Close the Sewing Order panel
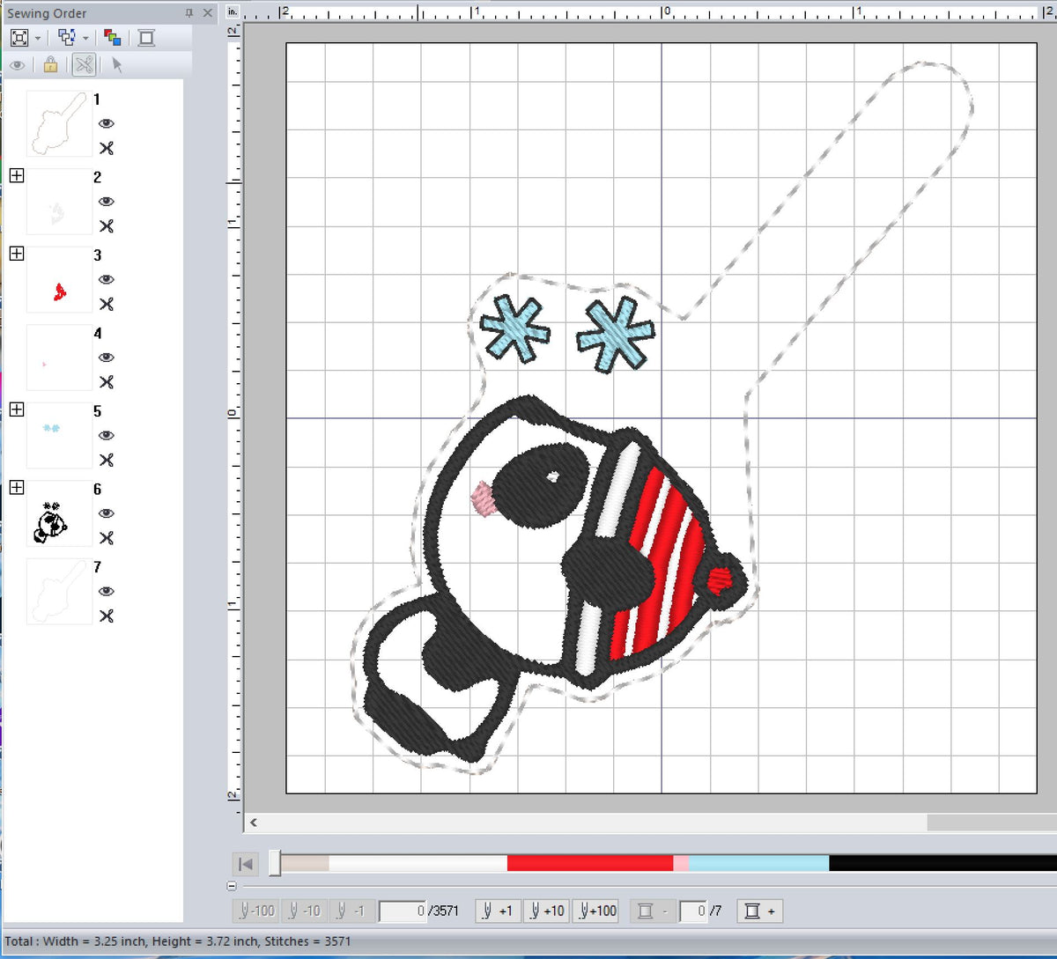This screenshot has width=1057, height=959. (207, 13)
